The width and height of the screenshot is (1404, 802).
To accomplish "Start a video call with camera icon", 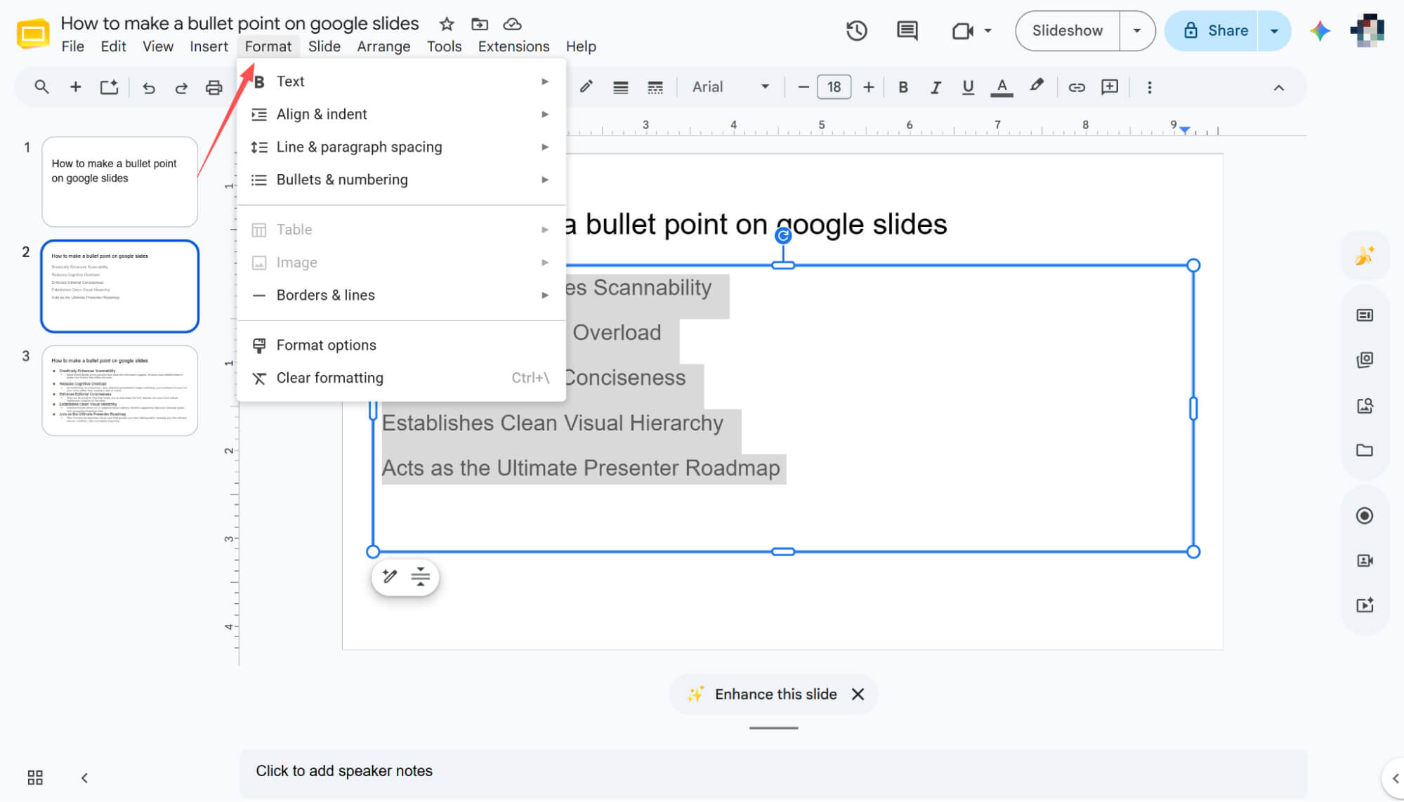I will 962,31.
